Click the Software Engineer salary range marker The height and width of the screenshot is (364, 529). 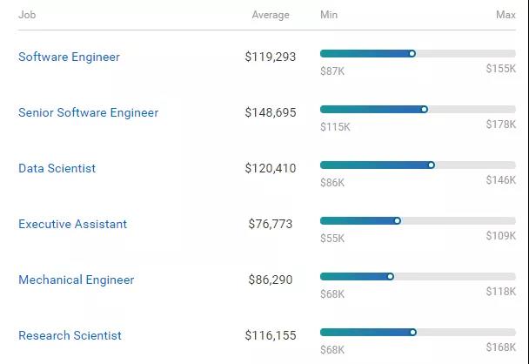(412, 53)
